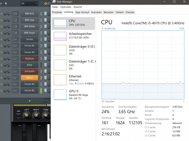Click mixer track selector 1 for 808 Kick
Image resolution: width=189 pixels, height=141 pixels.
[15, 14]
